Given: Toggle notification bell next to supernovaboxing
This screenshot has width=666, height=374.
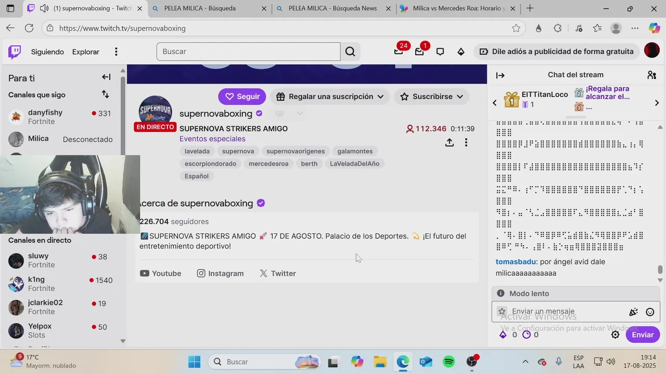Looking at the screenshot, I should 280,113.
